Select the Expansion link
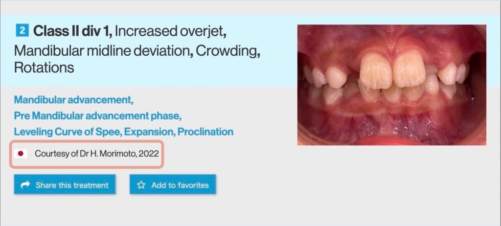 tap(149, 132)
